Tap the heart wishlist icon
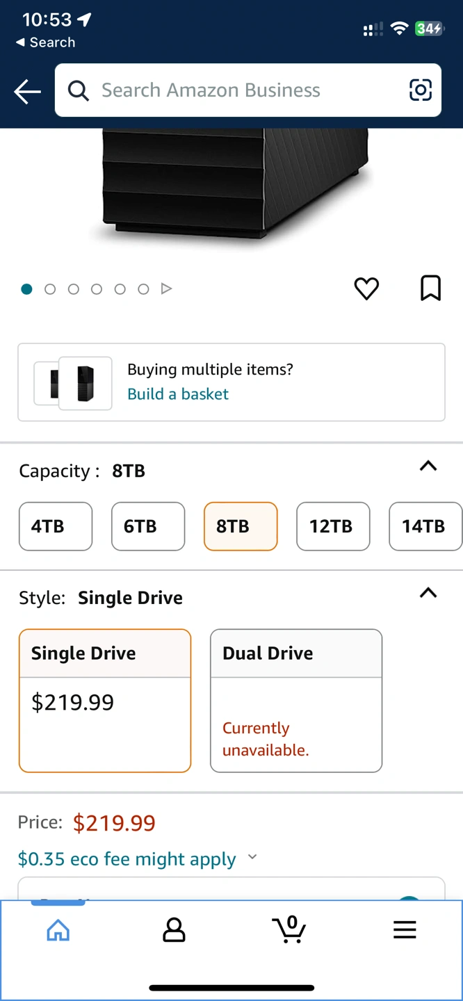 click(x=366, y=288)
